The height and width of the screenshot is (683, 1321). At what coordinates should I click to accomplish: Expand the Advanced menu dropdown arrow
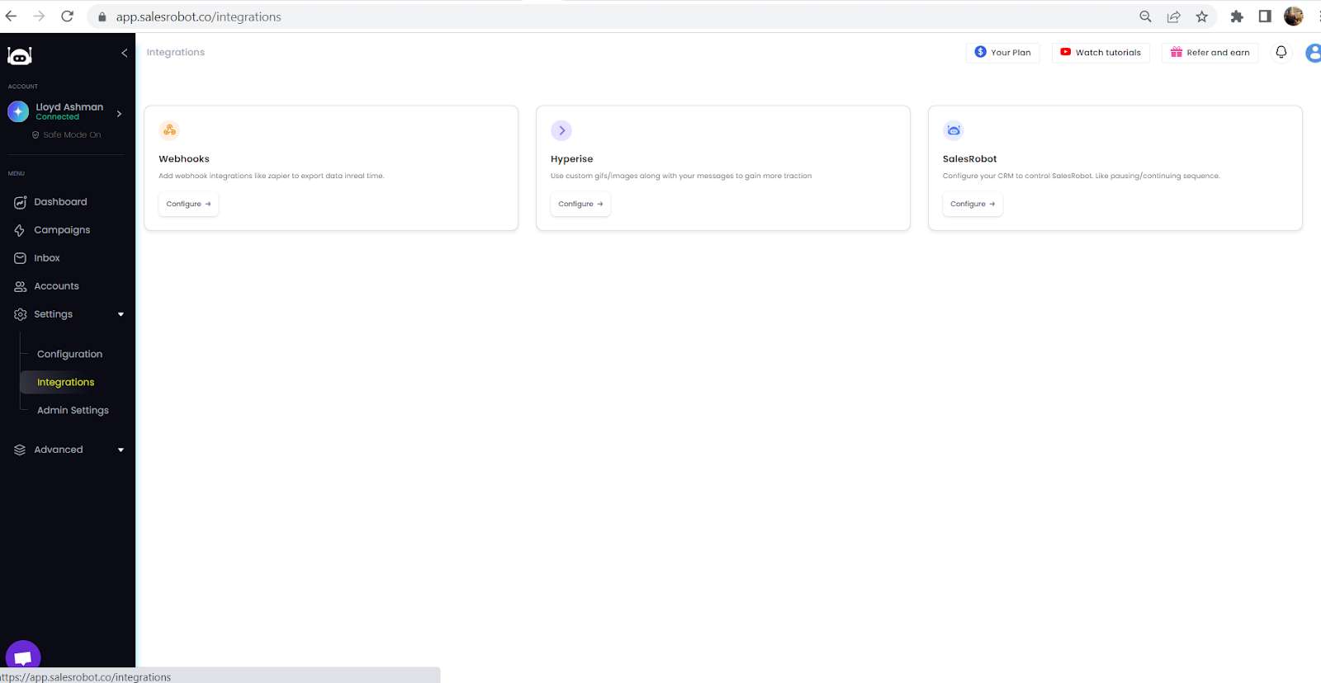click(x=121, y=450)
